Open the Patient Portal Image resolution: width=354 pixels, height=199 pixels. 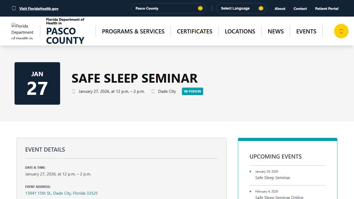327,8
